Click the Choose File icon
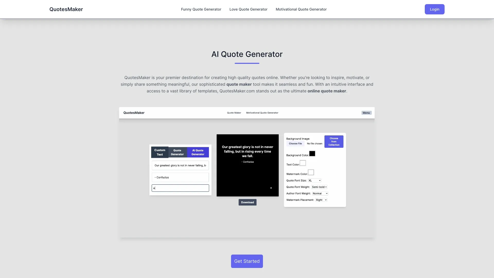This screenshot has height=278, width=494. click(295, 143)
